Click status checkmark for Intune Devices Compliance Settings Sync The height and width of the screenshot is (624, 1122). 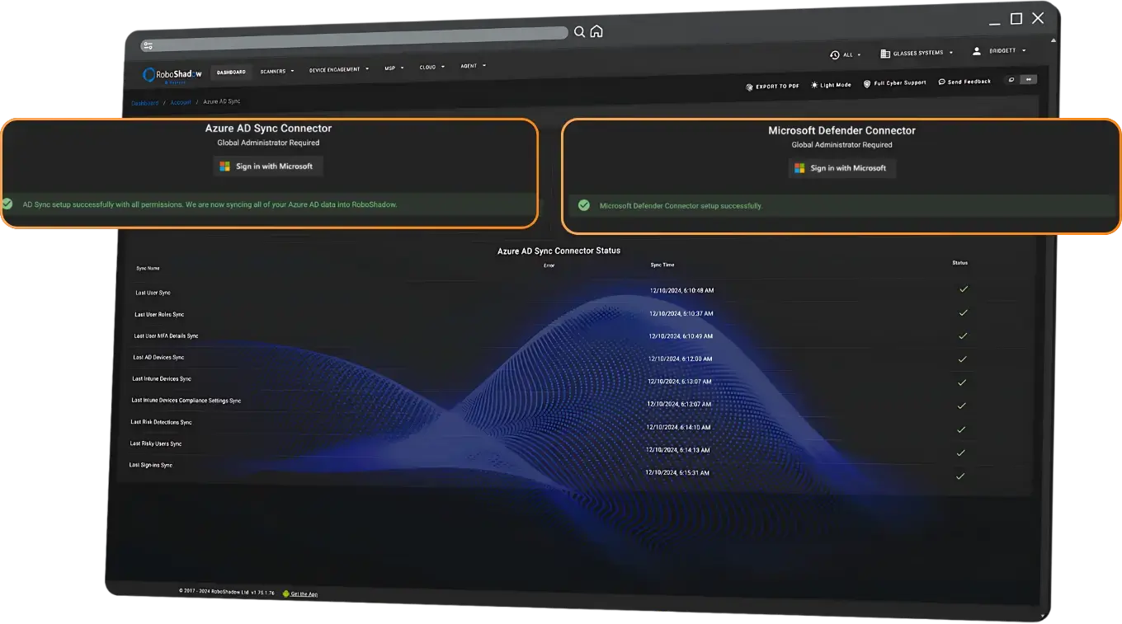click(x=961, y=406)
